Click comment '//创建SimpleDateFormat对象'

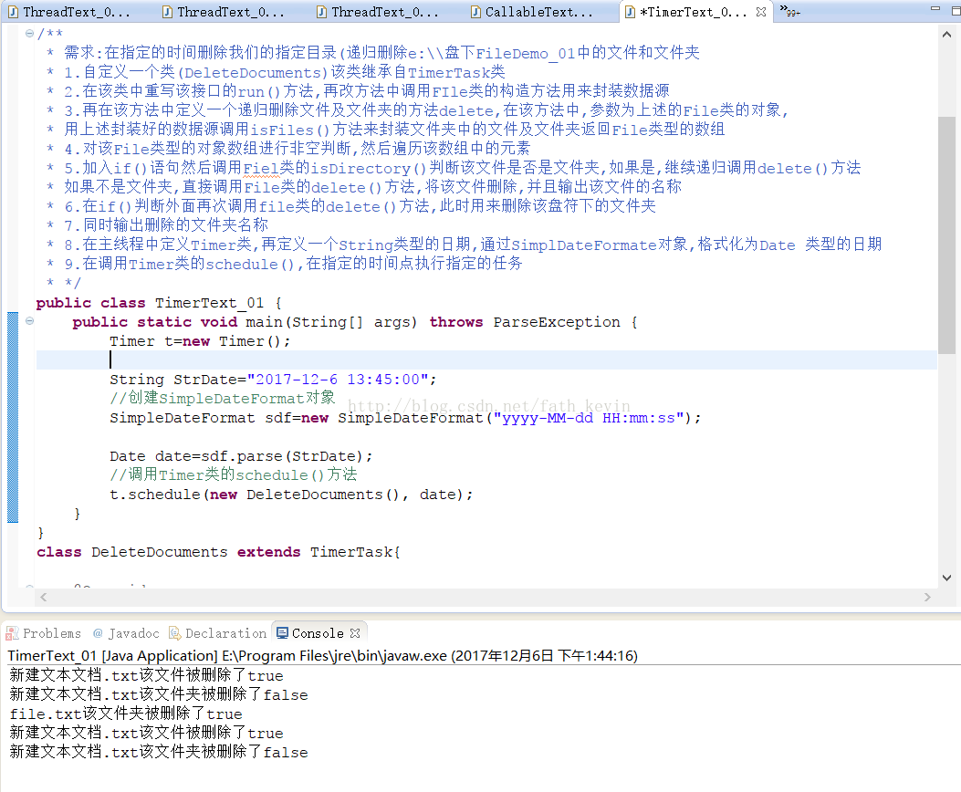point(223,398)
